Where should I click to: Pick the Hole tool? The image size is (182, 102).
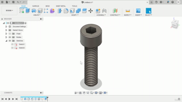coord(40,11)
